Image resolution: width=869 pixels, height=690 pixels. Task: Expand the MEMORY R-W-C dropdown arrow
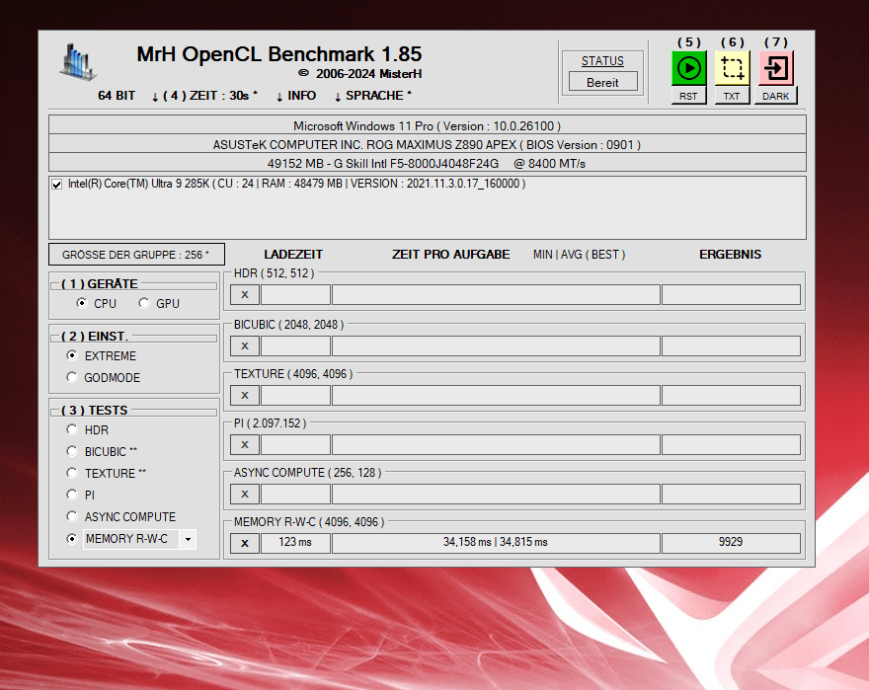coord(188,539)
